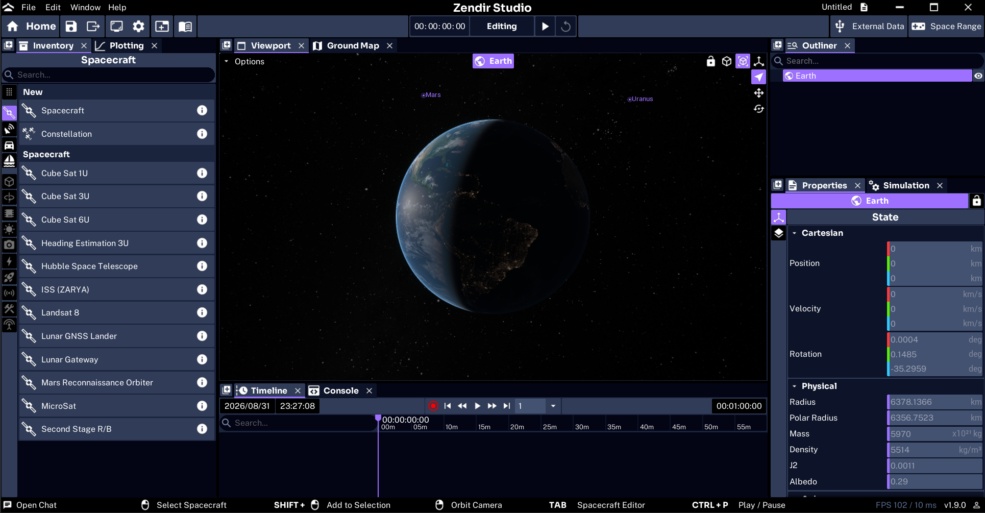Open the documentation book icon

click(185, 27)
